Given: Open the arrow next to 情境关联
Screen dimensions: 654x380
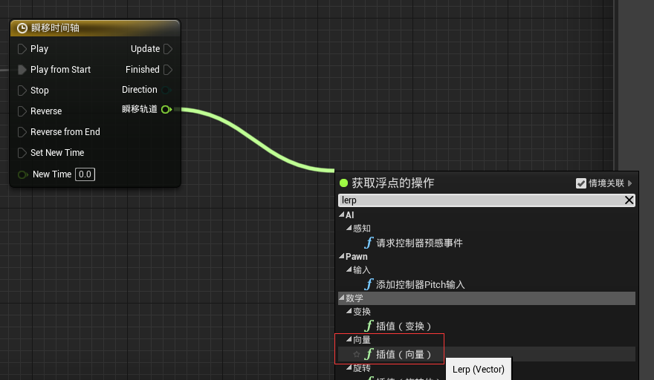Looking at the screenshot, I should 629,183.
